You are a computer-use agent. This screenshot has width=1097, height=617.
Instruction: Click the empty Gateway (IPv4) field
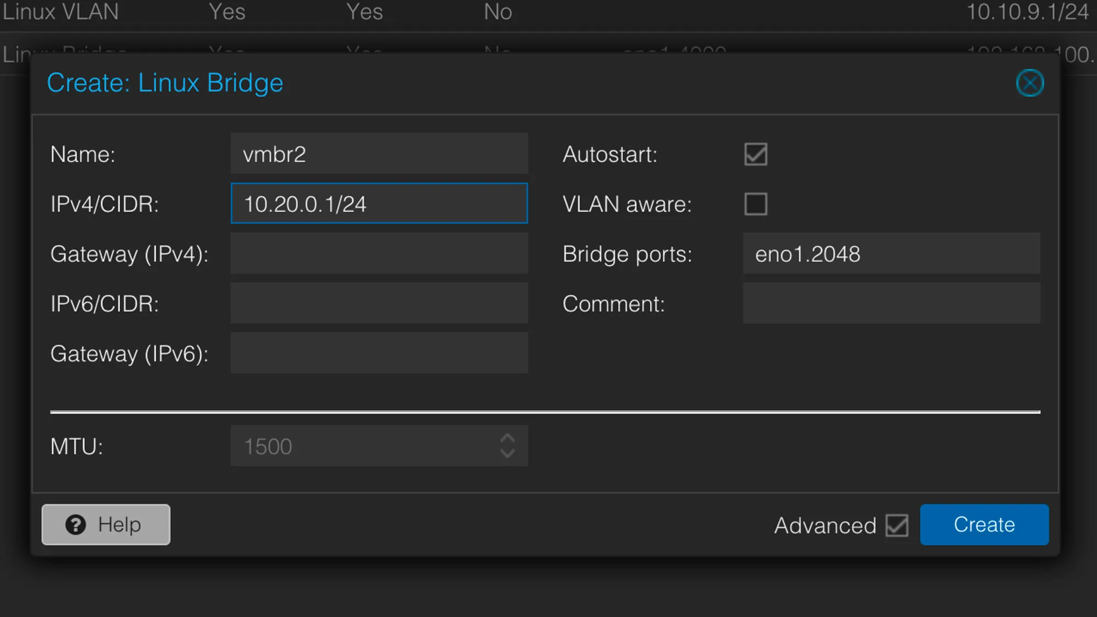click(379, 253)
